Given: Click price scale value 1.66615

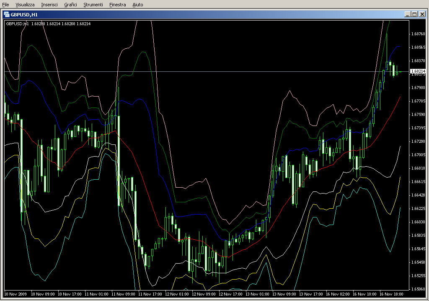Looking at the screenshot, I should tap(419, 182).
